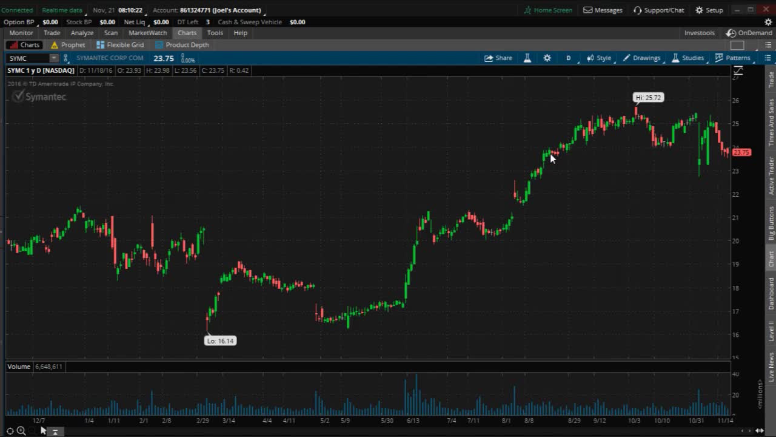Switch to the Scan tab
Image resolution: width=776 pixels, height=437 pixels.
tap(111, 33)
